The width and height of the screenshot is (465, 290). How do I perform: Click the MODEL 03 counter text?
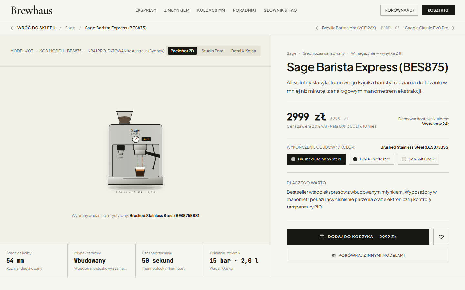click(x=390, y=28)
